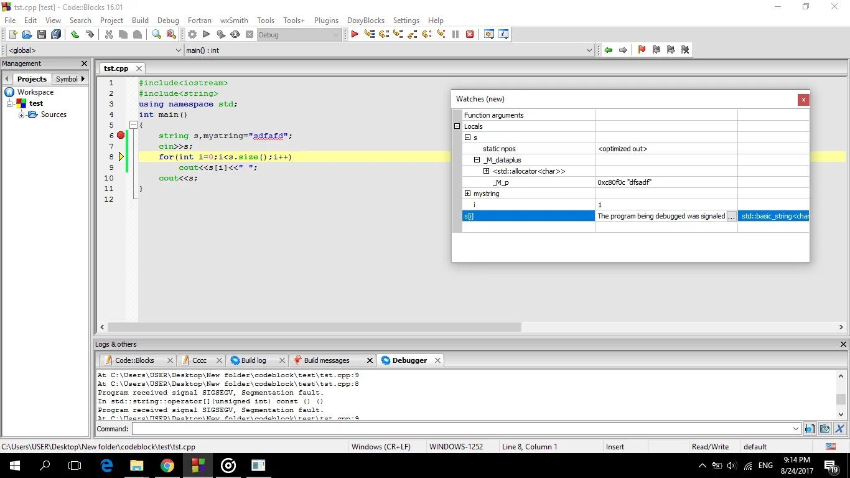Open file with folder icon
Screen dimensions: 850x478
(27, 35)
